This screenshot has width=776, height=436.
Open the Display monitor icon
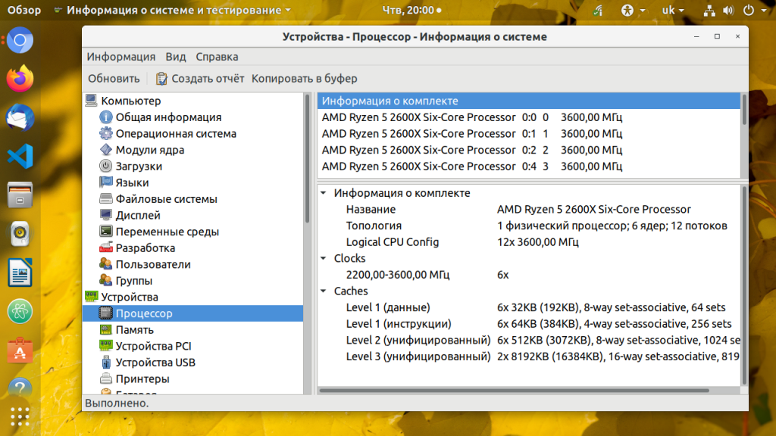click(106, 216)
